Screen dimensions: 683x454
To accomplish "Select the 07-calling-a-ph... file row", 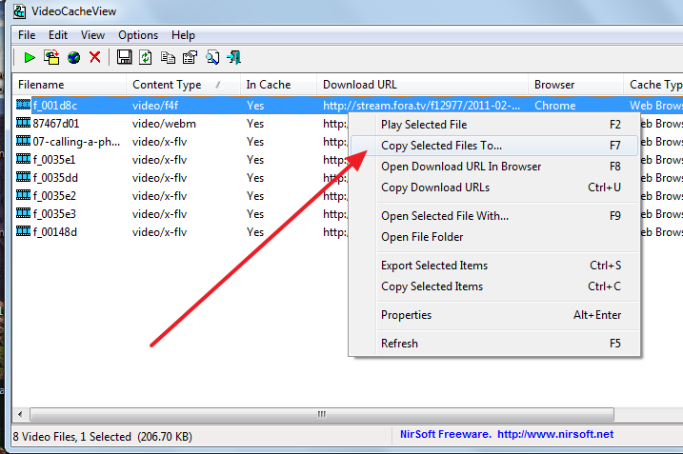I will point(181,142).
